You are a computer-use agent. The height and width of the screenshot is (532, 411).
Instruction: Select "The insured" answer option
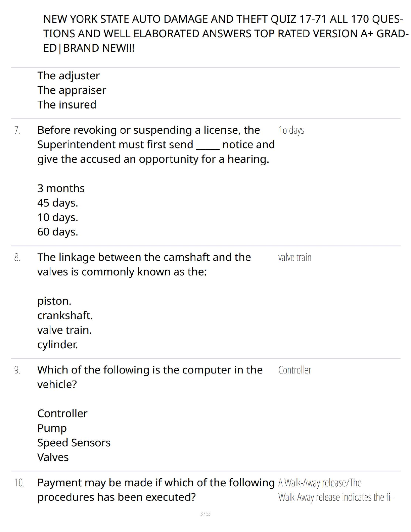tap(67, 104)
